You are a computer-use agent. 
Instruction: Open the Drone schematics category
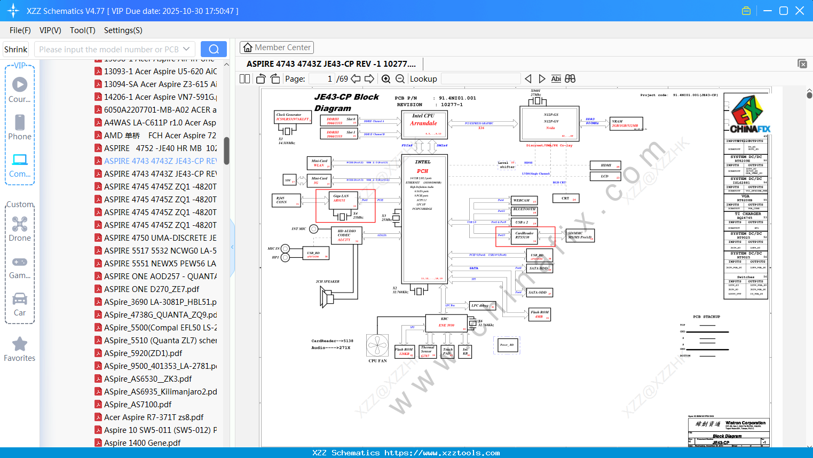(20, 228)
